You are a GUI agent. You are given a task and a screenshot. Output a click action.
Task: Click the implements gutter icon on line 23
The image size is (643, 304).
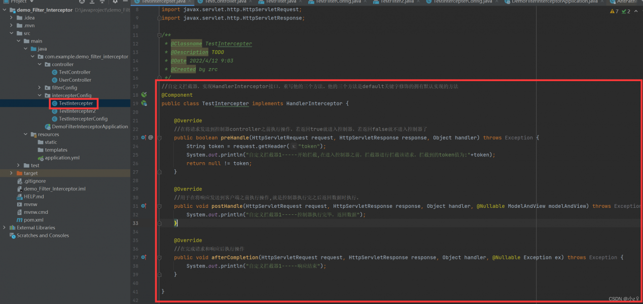point(144,137)
